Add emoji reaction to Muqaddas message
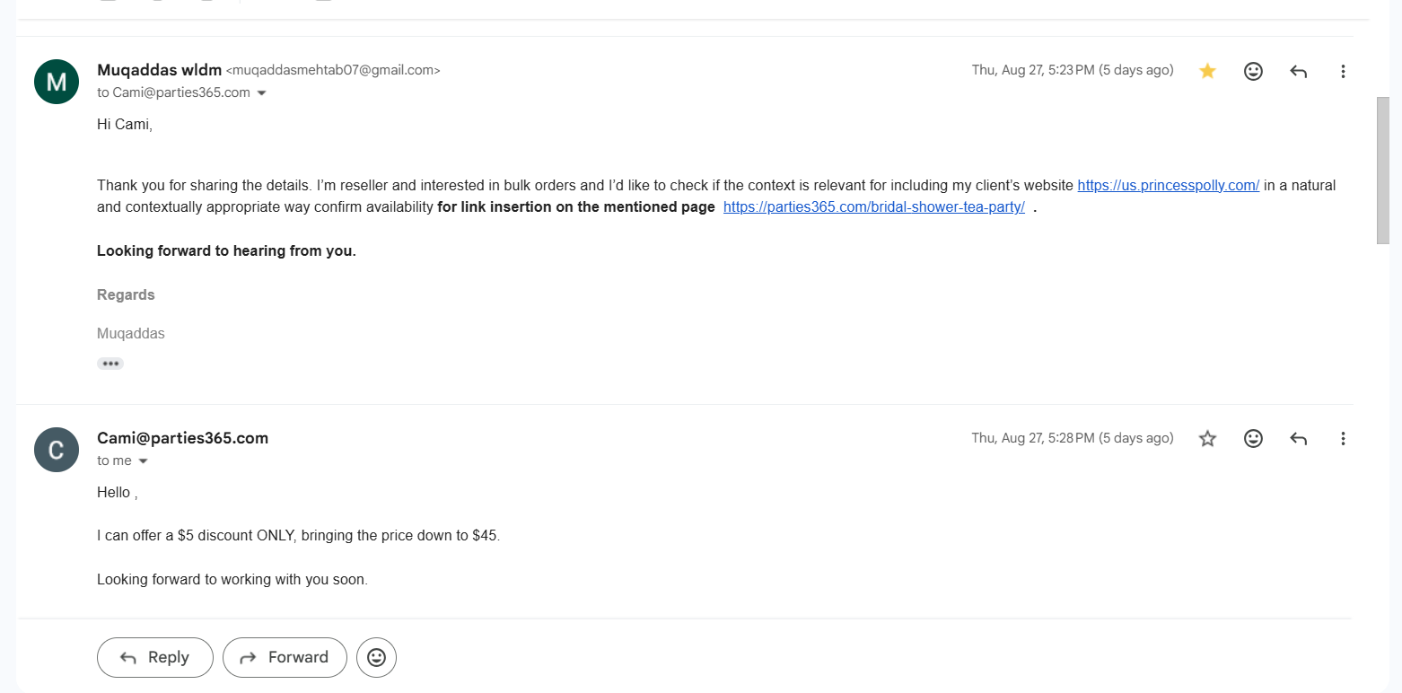The image size is (1402, 693). (x=1253, y=71)
